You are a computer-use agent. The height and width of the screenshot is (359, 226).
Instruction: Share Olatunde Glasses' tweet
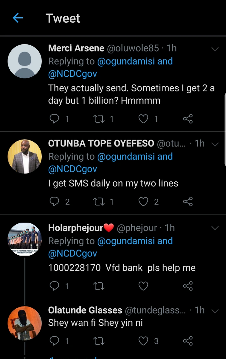[188, 341]
